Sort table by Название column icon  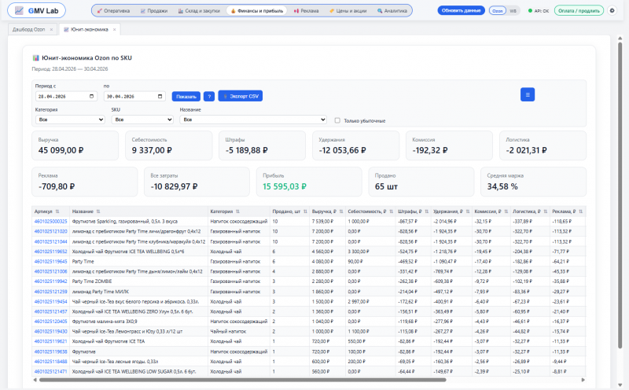click(x=98, y=212)
